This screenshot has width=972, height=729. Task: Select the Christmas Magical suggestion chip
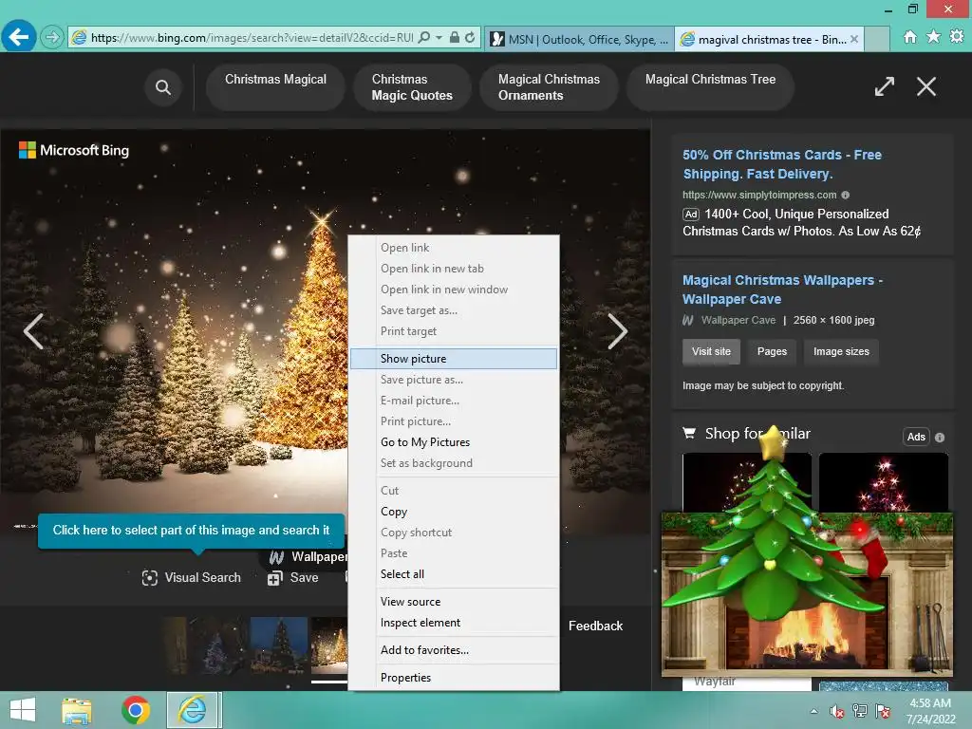275,87
